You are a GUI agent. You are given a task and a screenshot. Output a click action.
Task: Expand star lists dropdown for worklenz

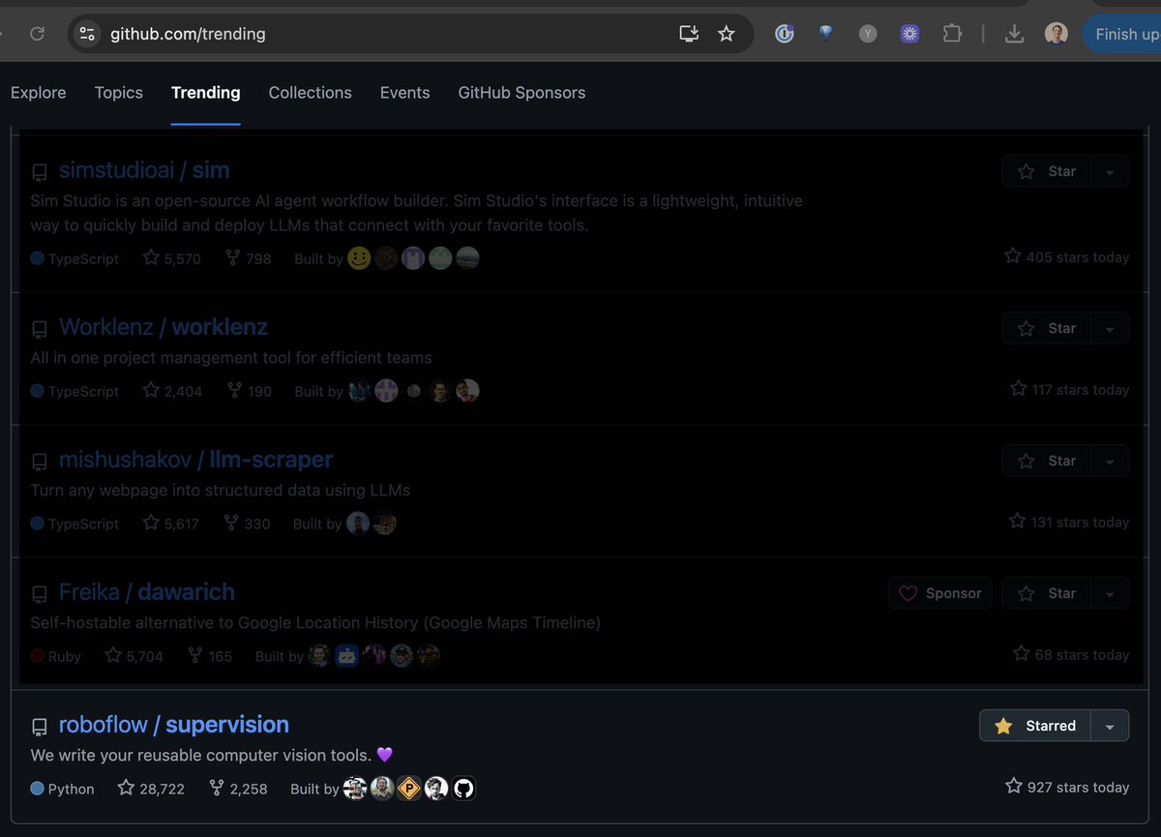coord(1110,329)
